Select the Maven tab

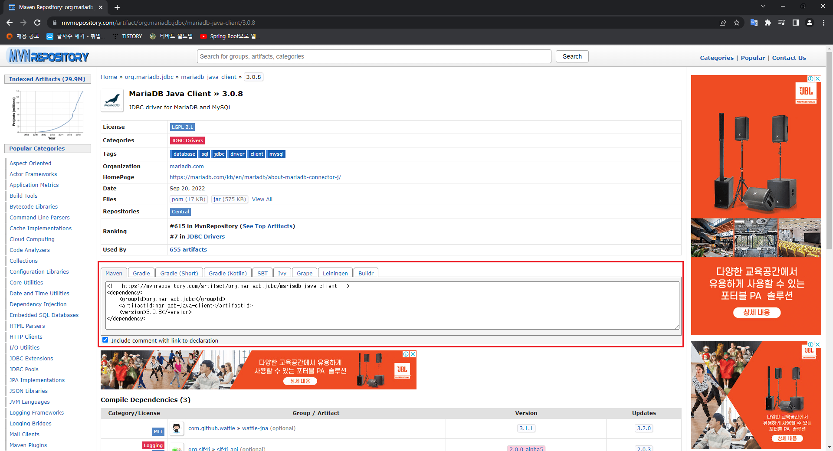point(114,273)
